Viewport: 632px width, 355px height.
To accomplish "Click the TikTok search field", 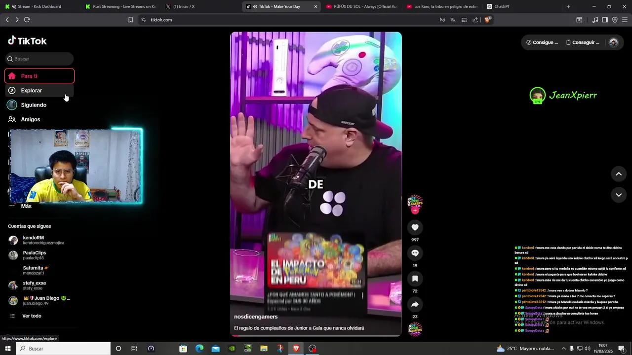I will point(39,59).
